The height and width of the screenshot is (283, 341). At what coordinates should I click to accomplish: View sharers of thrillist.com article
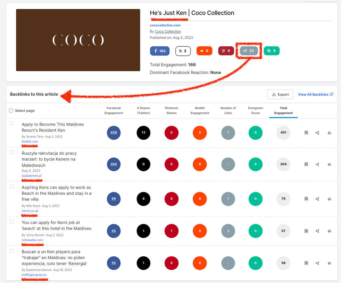[x=329, y=132]
